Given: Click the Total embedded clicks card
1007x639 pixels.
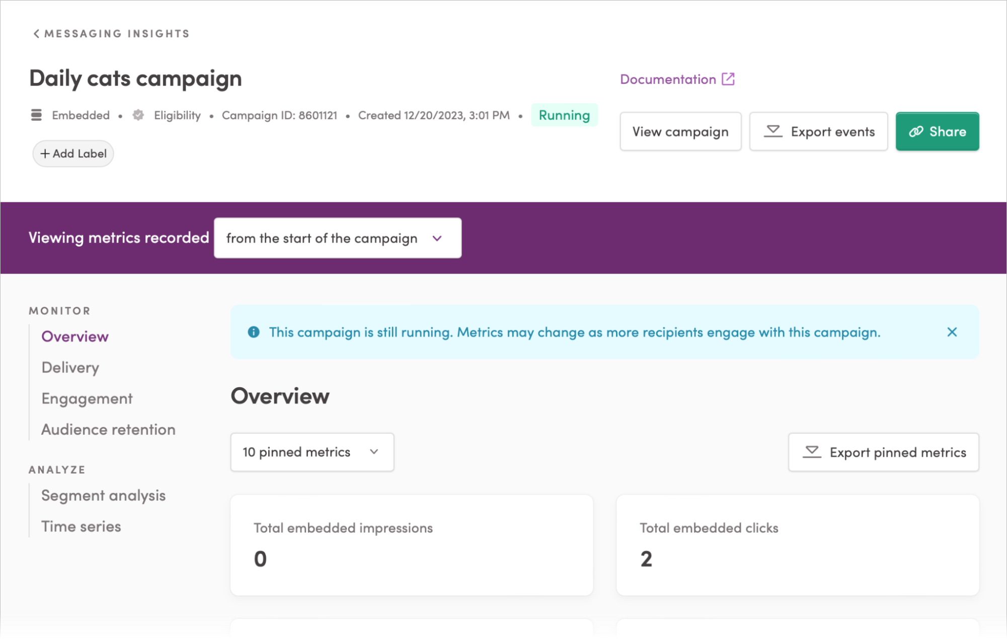Looking at the screenshot, I should (x=798, y=545).
